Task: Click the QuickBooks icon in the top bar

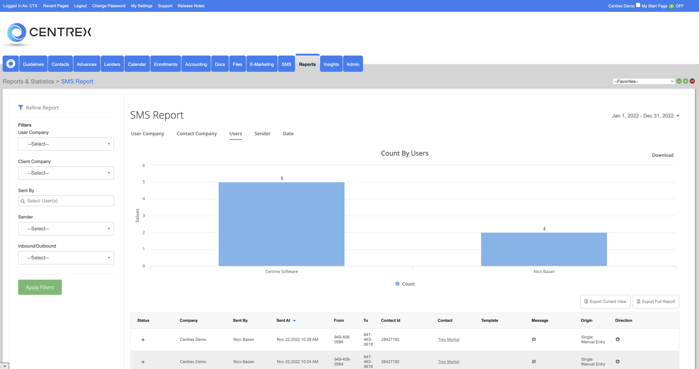Action: (671, 6)
